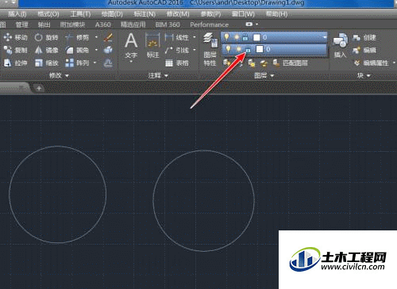This screenshot has height=289, width=397.
Task: Expand the Trim (修剪) dropdown arrow
Action: [96, 37]
